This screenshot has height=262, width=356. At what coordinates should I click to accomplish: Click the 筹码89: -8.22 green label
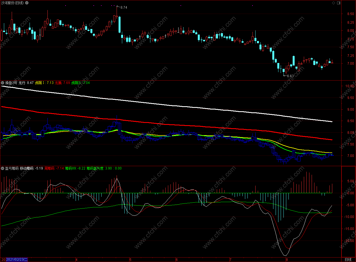tap(75, 168)
